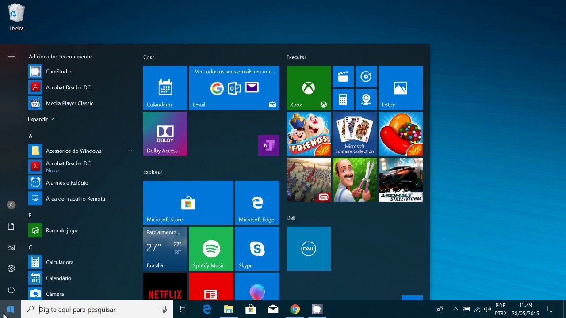The height and width of the screenshot is (318, 566).
Task: Open the Groove Music small tile
Action: click(x=366, y=76)
